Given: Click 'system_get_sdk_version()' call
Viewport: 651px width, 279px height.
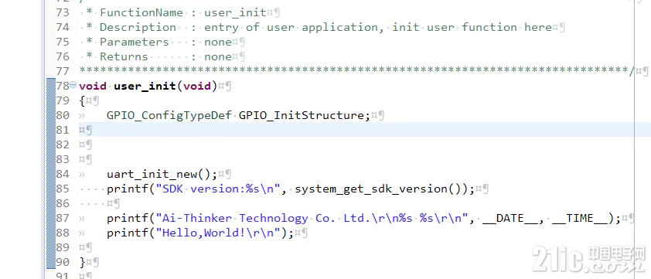Looking at the screenshot, I should coord(381,189).
